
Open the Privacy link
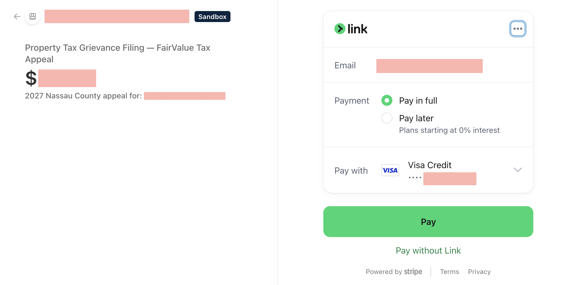pyautogui.click(x=479, y=272)
